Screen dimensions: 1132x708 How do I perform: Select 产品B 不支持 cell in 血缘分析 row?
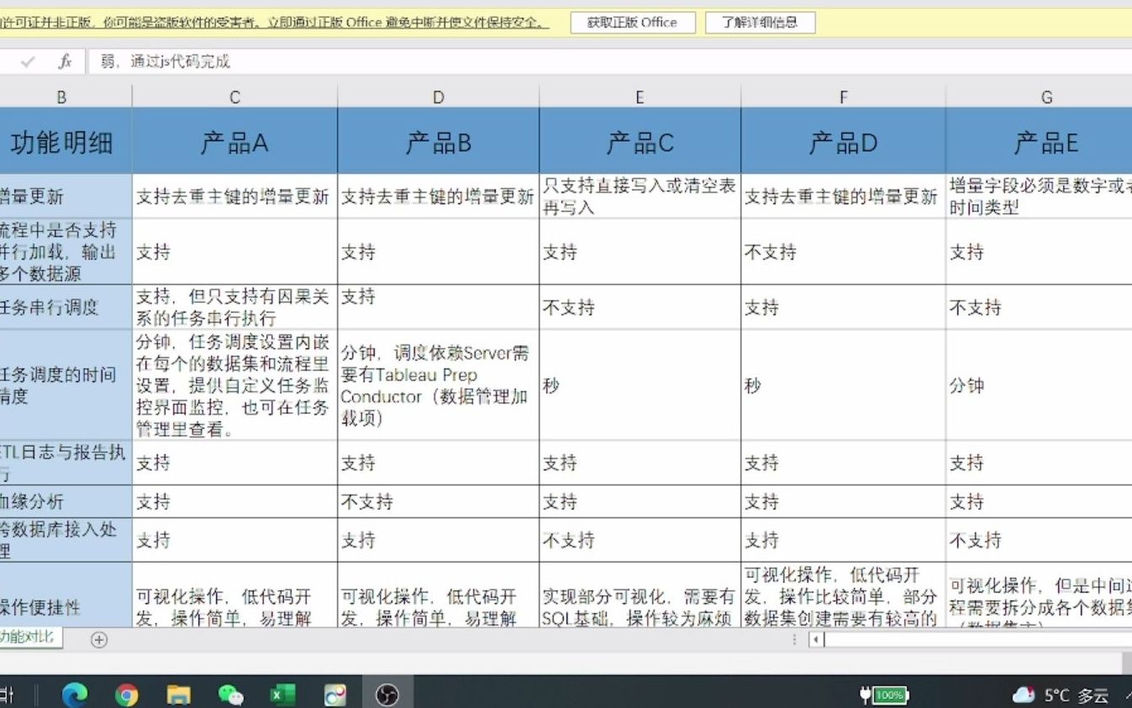[438, 501]
